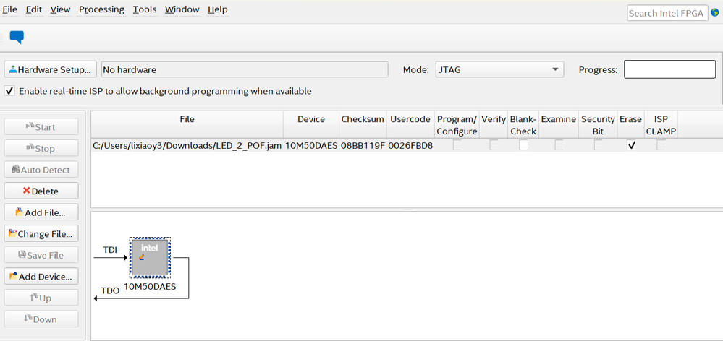
Task: Tick the Blank-Check checkbox for LED_2_POF.jam
Action: point(523,145)
